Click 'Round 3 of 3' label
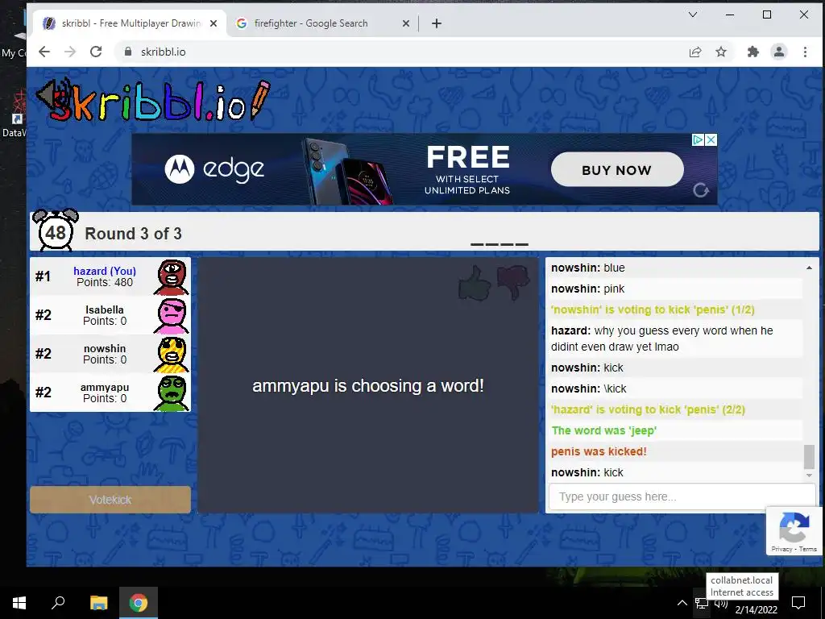 tap(133, 234)
